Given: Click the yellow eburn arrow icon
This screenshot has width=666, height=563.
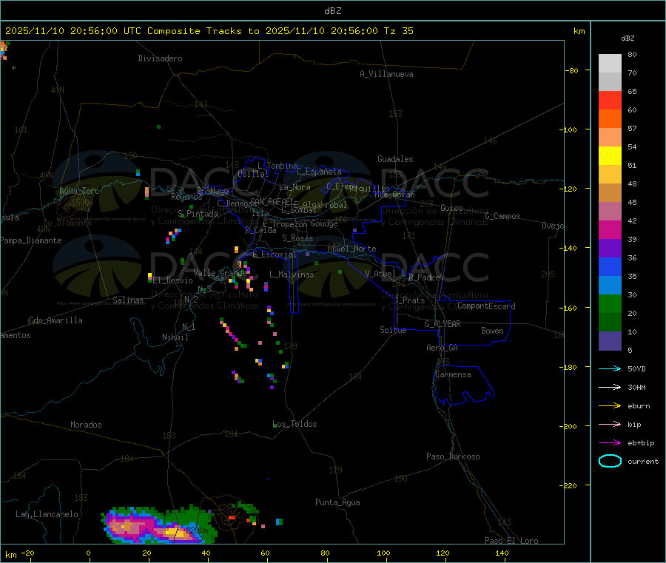Looking at the screenshot, I should pos(610,405).
